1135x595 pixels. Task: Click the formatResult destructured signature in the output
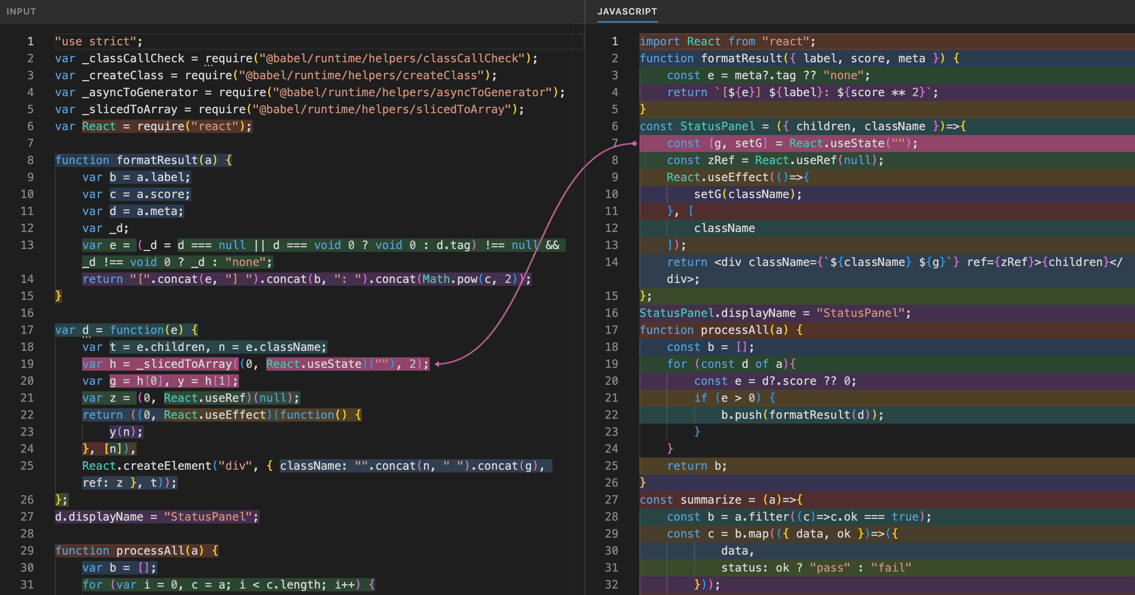[x=799, y=59]
